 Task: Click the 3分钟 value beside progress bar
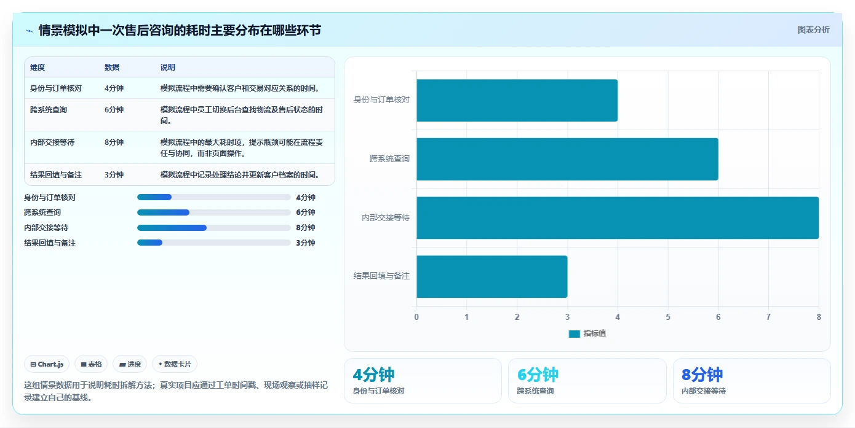click(x=306, y=243)
